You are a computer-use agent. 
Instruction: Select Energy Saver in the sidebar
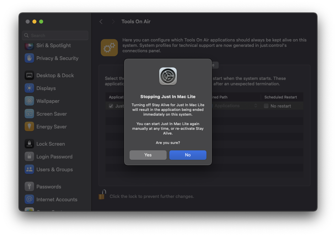(51, 127)
